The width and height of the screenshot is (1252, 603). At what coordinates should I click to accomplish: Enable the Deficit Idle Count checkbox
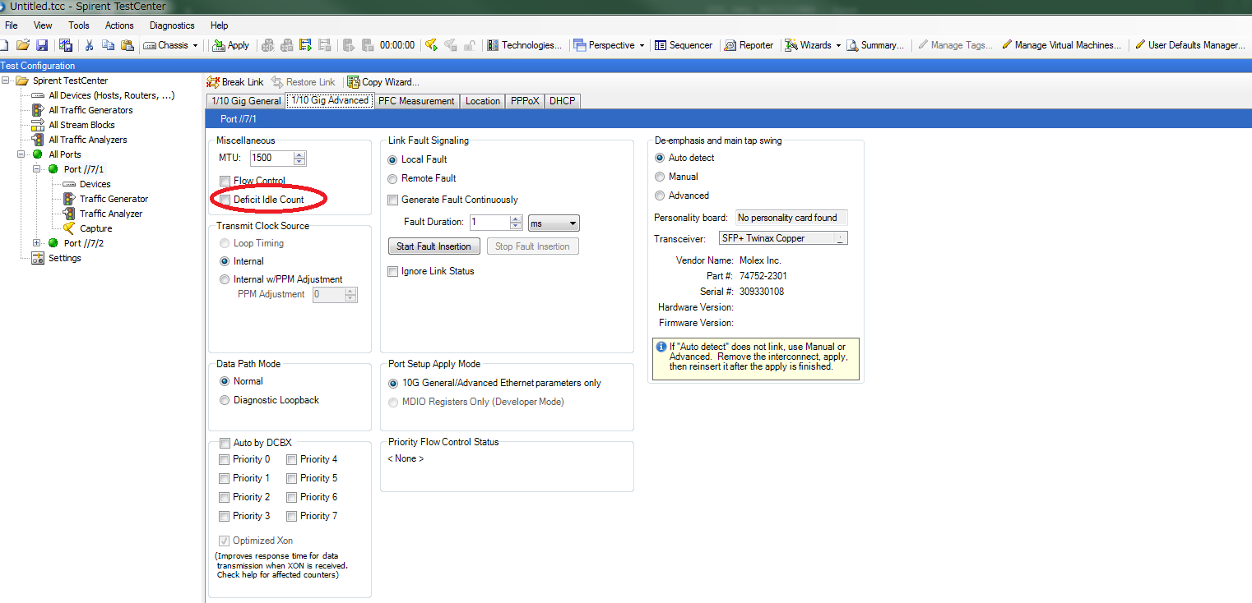pos(225,200)
